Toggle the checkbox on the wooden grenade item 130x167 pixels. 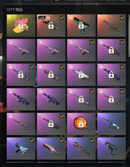tap(92, 141)
